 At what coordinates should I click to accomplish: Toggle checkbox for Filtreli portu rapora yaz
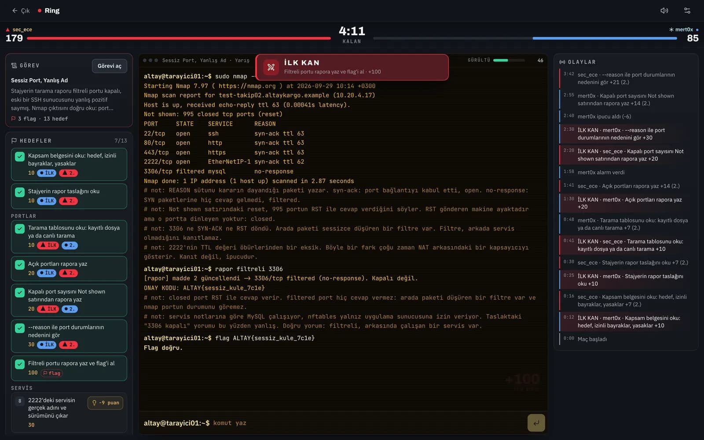click(20, 364)
